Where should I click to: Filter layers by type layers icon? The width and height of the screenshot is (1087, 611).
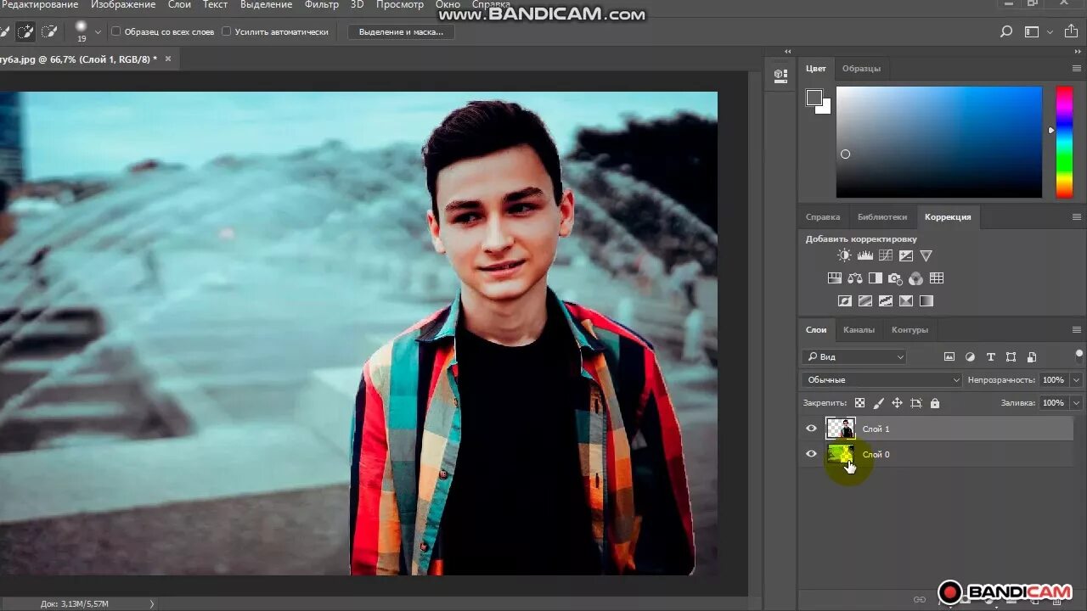(x=990, y=357)
